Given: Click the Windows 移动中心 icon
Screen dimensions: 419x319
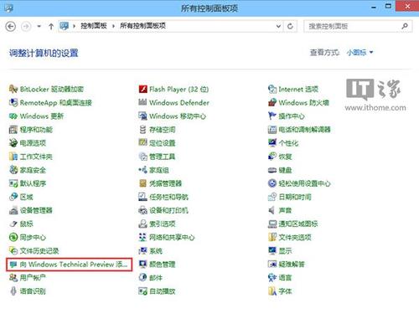Looking at the screenshot, I should (x=142, y=116).
